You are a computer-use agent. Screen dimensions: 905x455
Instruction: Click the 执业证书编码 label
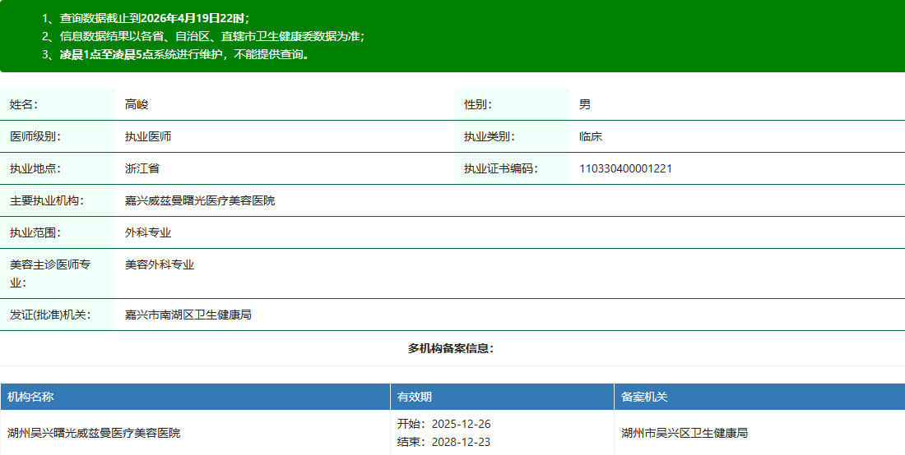point(501,168)
